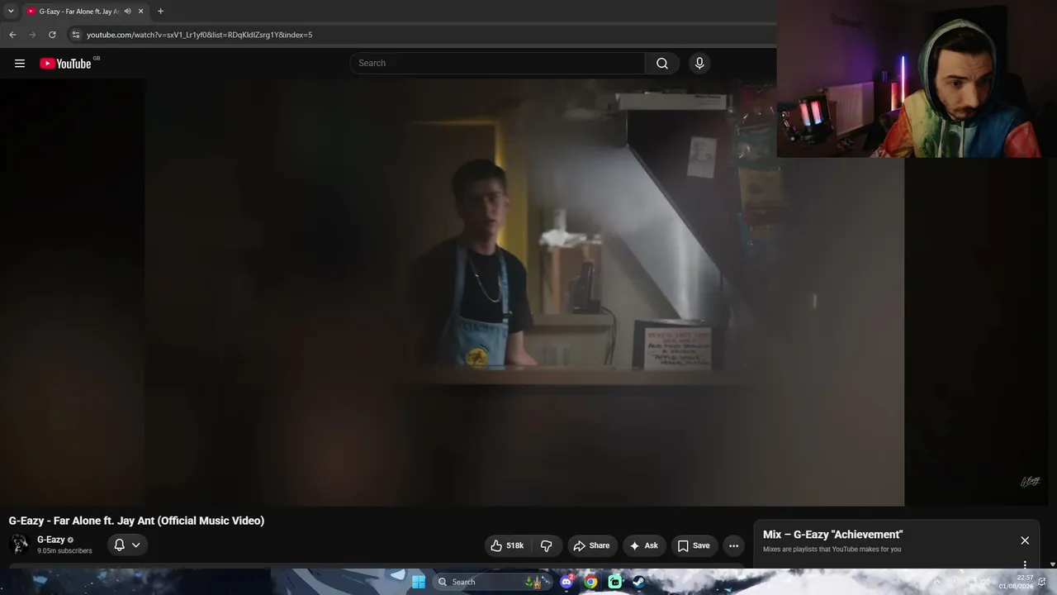Click the video title text
1057x595 pixels.
137,521
